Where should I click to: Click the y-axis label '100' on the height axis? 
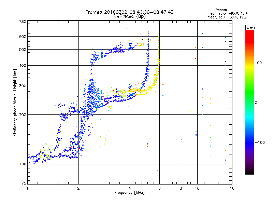[x=23, y=164]
